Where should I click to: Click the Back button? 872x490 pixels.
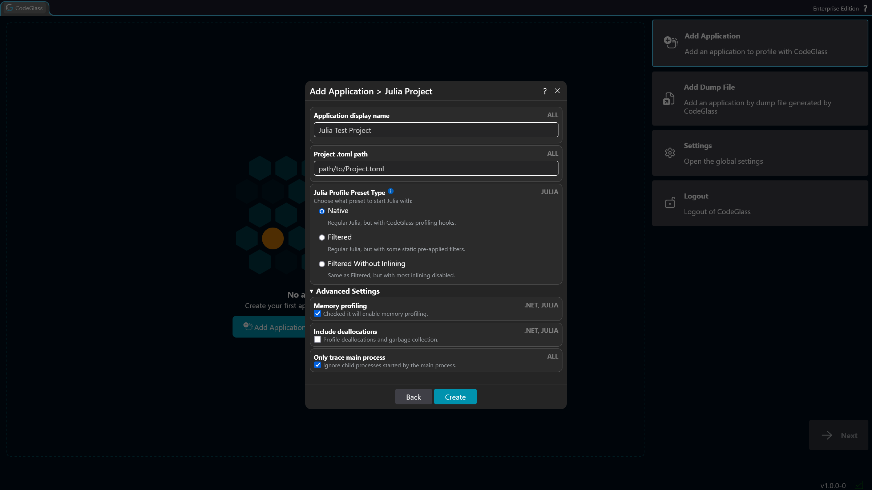click(x=413, y=397)
